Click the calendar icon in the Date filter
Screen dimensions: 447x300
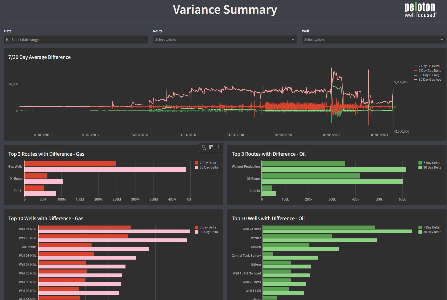pyautogui.click(x=8, y=40)
